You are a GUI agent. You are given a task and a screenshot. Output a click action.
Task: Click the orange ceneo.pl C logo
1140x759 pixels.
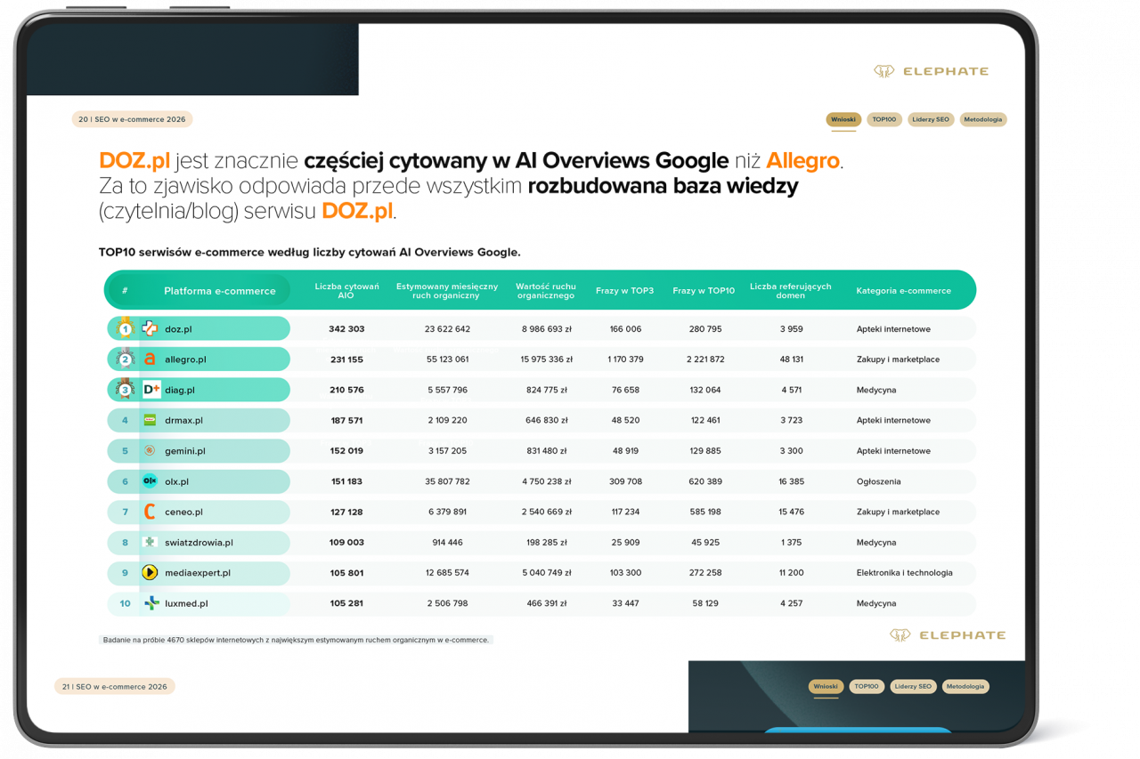(x=150, y=512)
